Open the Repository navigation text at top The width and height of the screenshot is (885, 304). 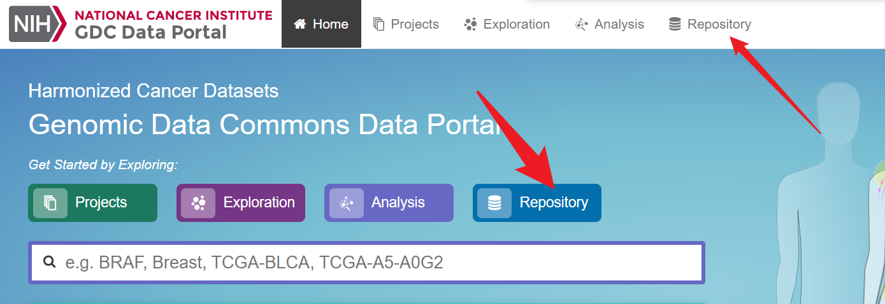(x=719, y=24)
